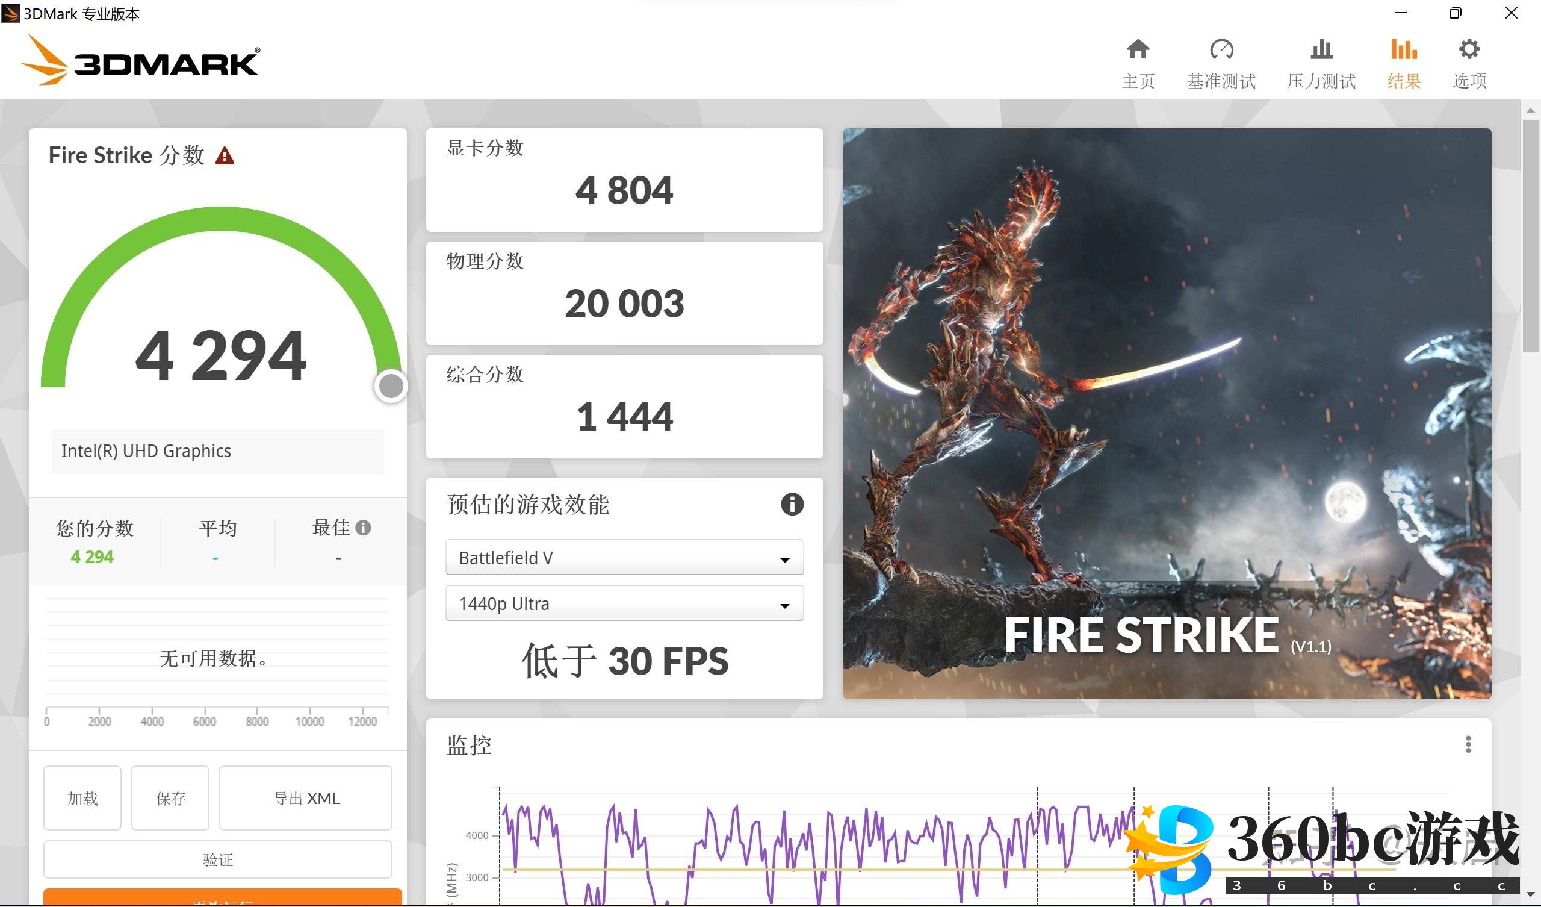This screenshot has height=907, width=1541.
Task: Click the orange run-again button
Action: tap(223, 899)
